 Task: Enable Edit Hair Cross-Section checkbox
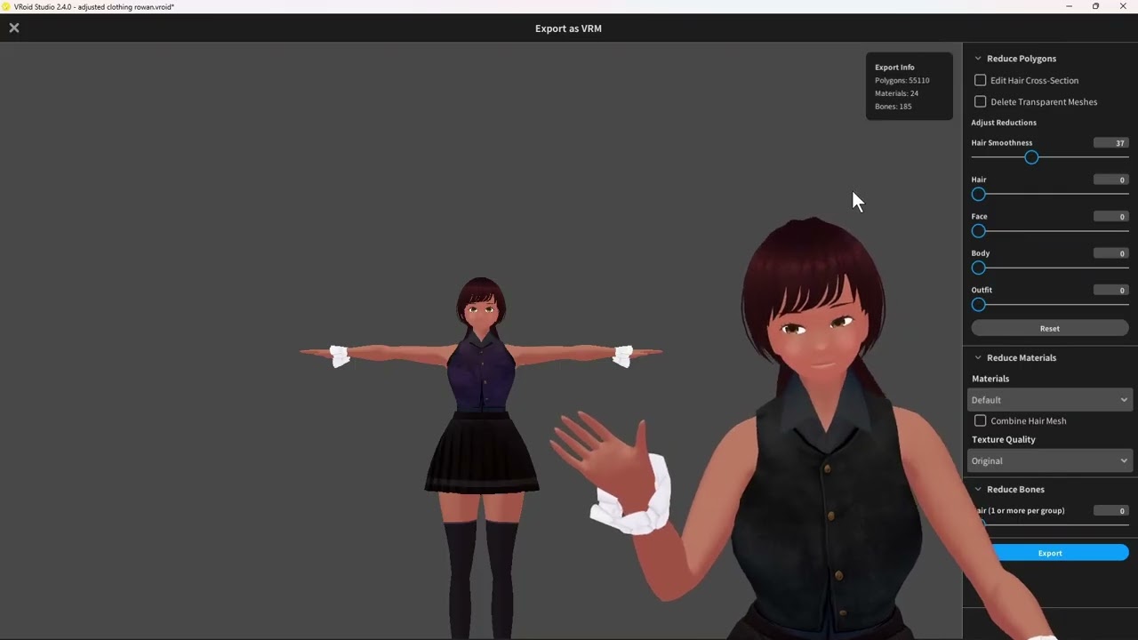point(980,80)
